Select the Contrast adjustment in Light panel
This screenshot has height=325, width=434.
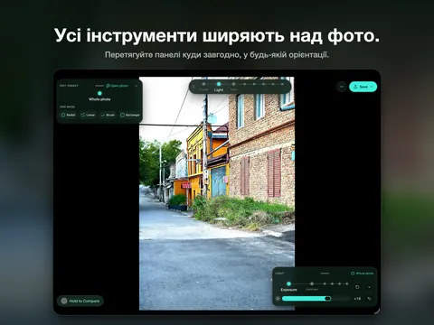[312, 286]
